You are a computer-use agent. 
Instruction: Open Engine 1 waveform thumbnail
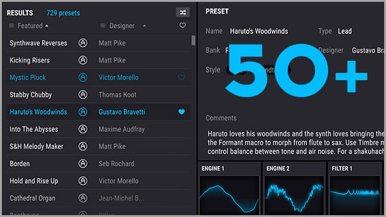(229, 195)
